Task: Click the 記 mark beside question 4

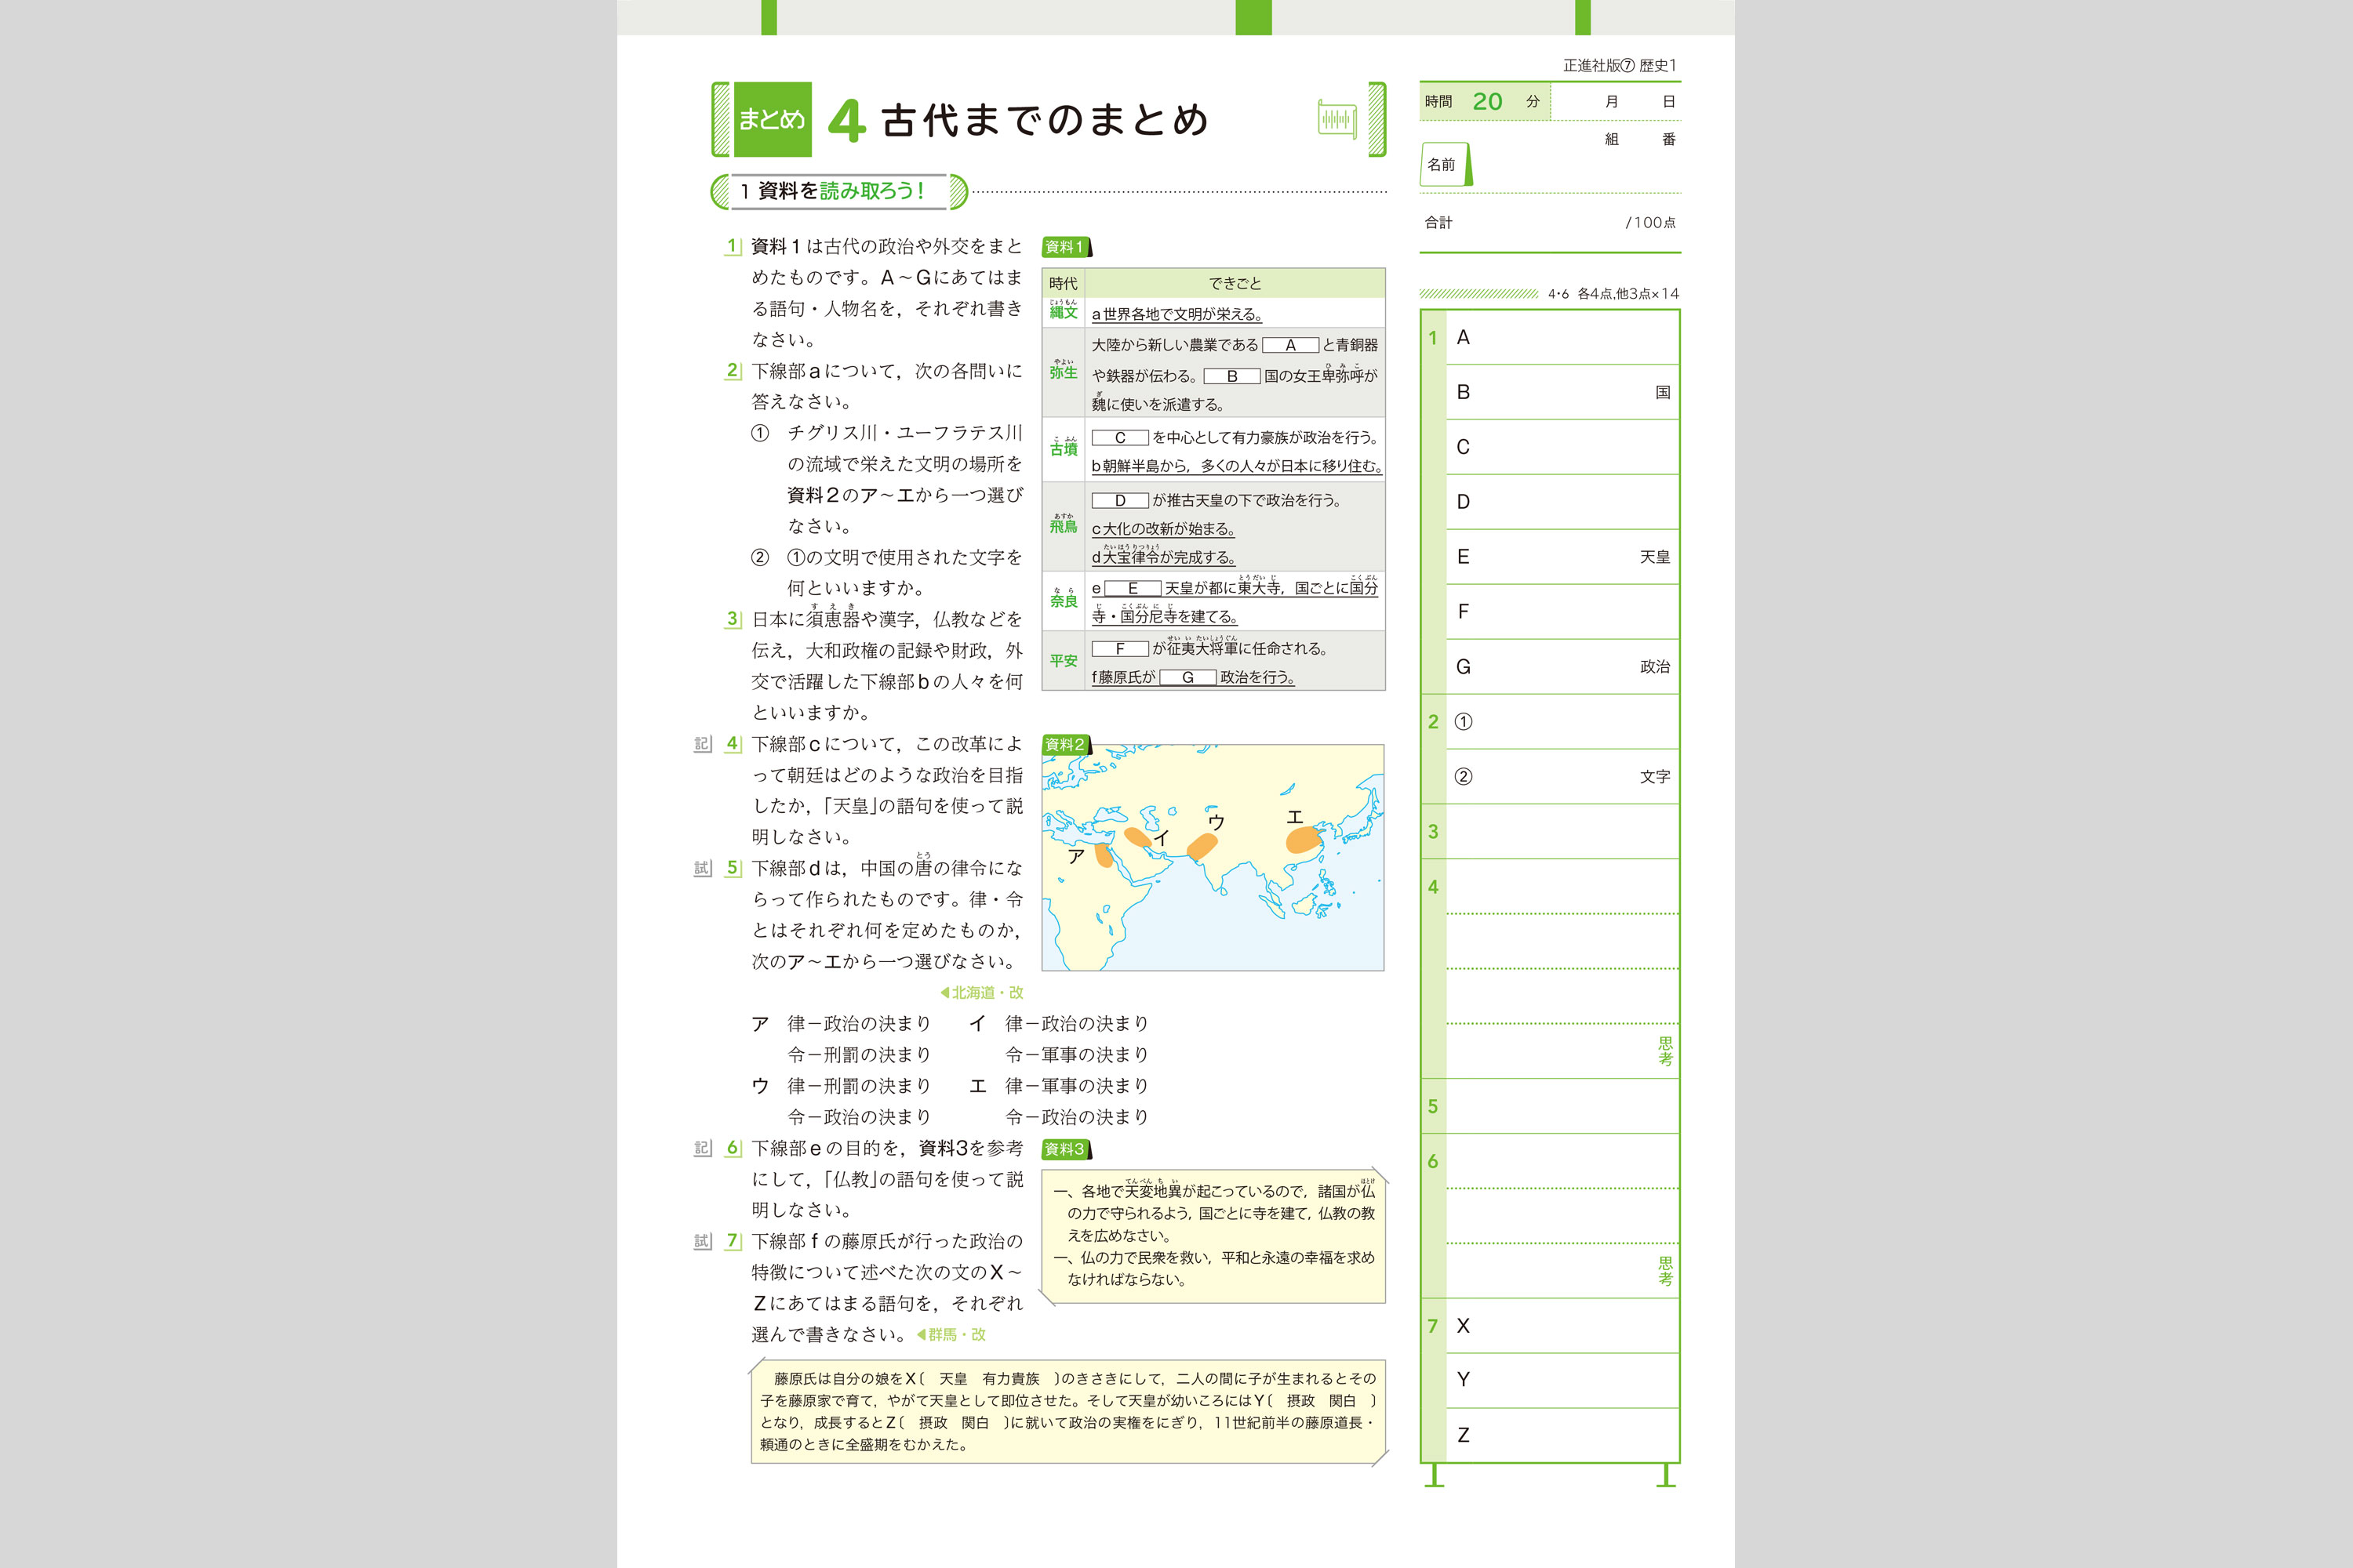Action: 702,744
